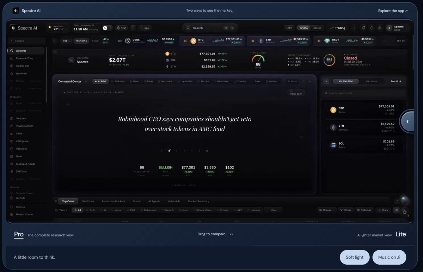423x272 pixels.
Task: Expand the More categories dropdown
Action: pos(274,210)
